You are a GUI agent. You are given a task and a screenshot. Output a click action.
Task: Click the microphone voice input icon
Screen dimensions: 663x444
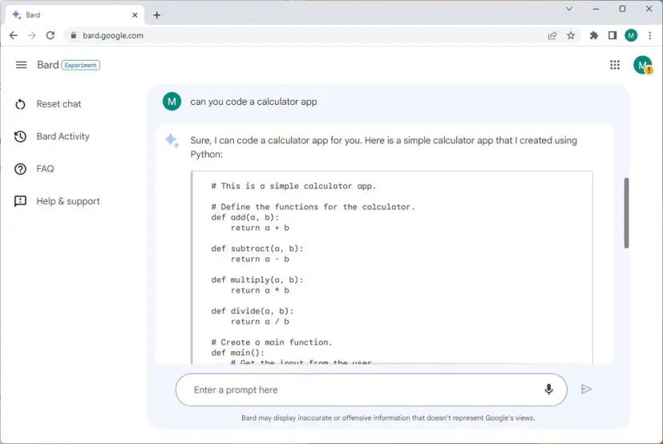click(x=548, y=390)
